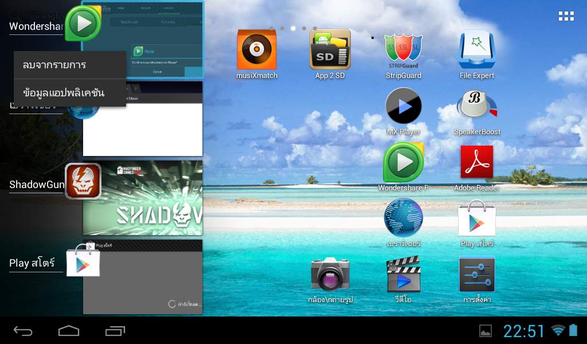Tap the Back navigation button
This screenshot has height=344, width=587.
[23, 331]
